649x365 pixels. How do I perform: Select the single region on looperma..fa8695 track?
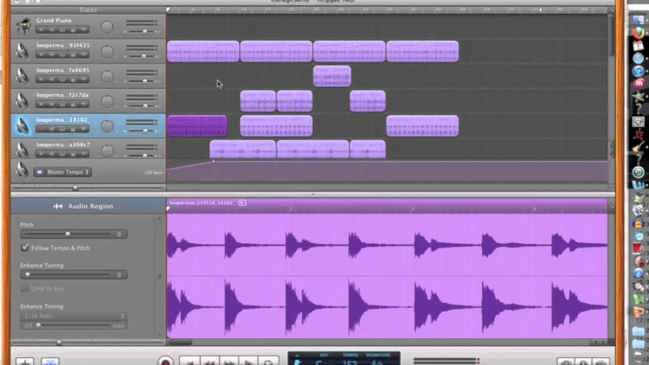click(332, 77)
